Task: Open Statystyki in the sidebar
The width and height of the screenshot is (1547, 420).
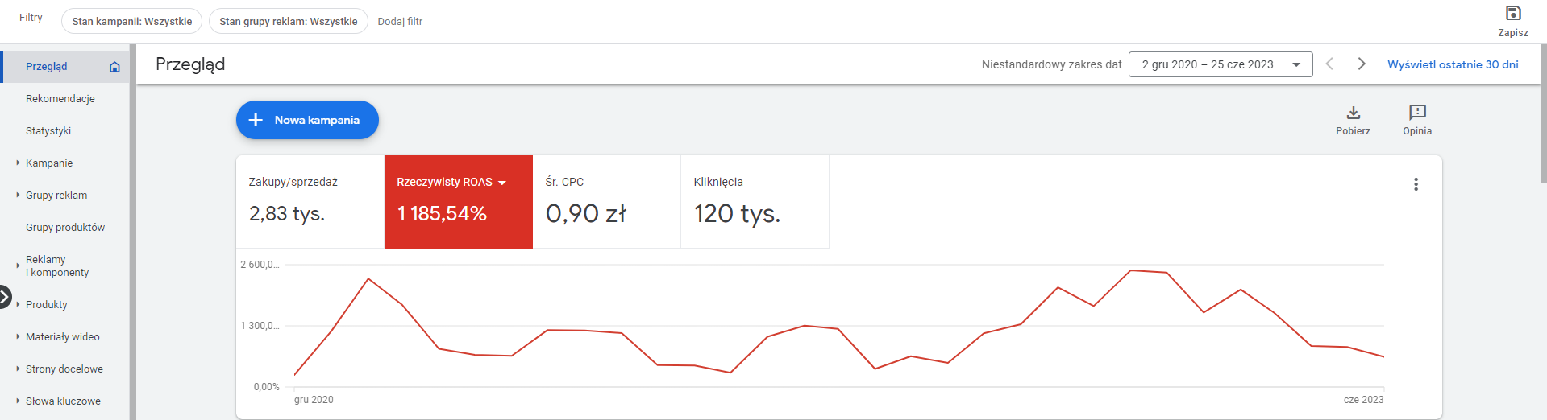Action: pyautogui.click(x=48, y=130)
